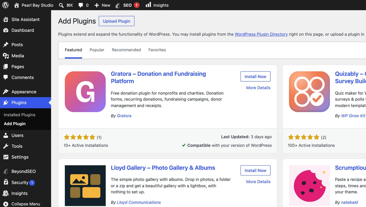Switch to the Featured tab
Screen dimensions: 366x207
tap(73, 50)
